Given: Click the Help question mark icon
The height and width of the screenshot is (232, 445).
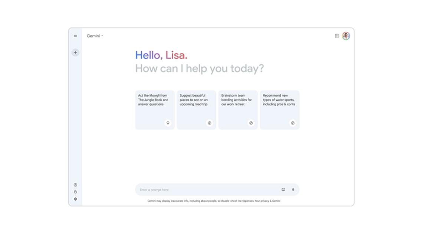Looking at the screenshot, I should (x=75, y=185).
